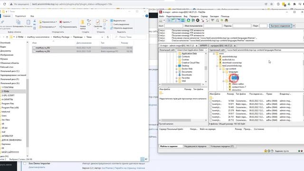Open the Share tab in Explorer ribbon
This screenshot has width=304, height=171.
20,16
